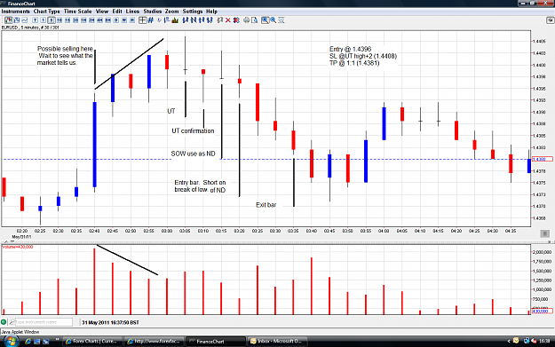Click the second magnifier zoom icon
Viewport: 555px width, 347px height.
point(274,20)
